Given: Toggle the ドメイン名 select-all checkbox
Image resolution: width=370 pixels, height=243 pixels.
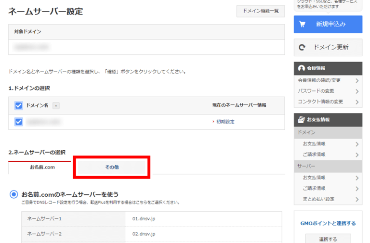Looking at the screenshot, I should [x=19, y=105].
